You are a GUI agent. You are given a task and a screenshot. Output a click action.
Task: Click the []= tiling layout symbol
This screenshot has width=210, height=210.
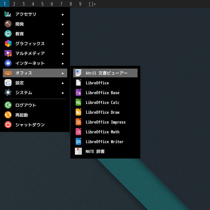pos(92,4)
